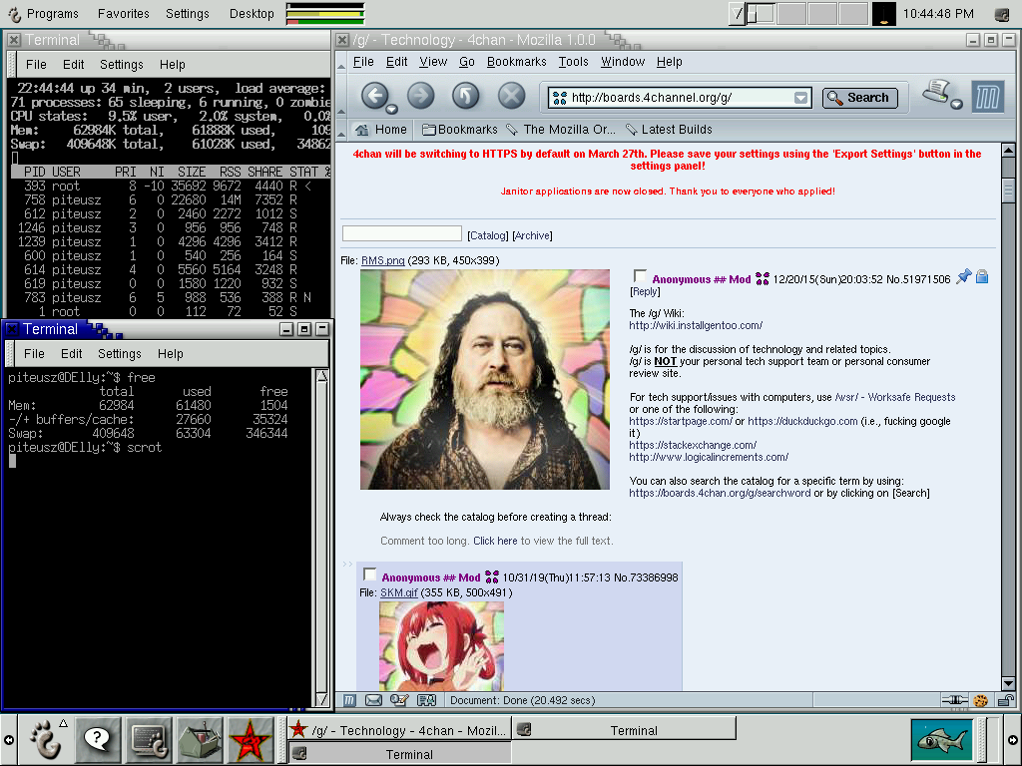The width and height of the screenshot is (1022, 766).
Task: Click the security padlock in the status bar
Action: pyautogui.click(x=1006, y=700)
